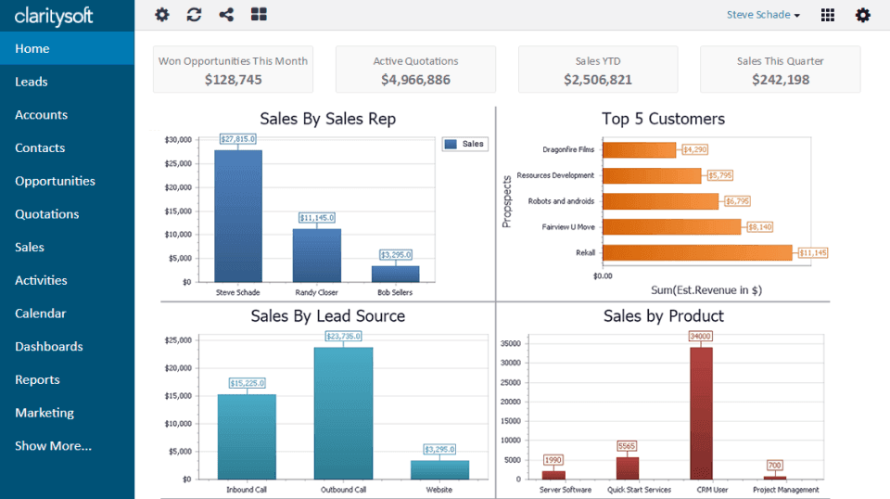Open the Calendar menu item
This screenshot has width=890, height=499.
point(40,313)
